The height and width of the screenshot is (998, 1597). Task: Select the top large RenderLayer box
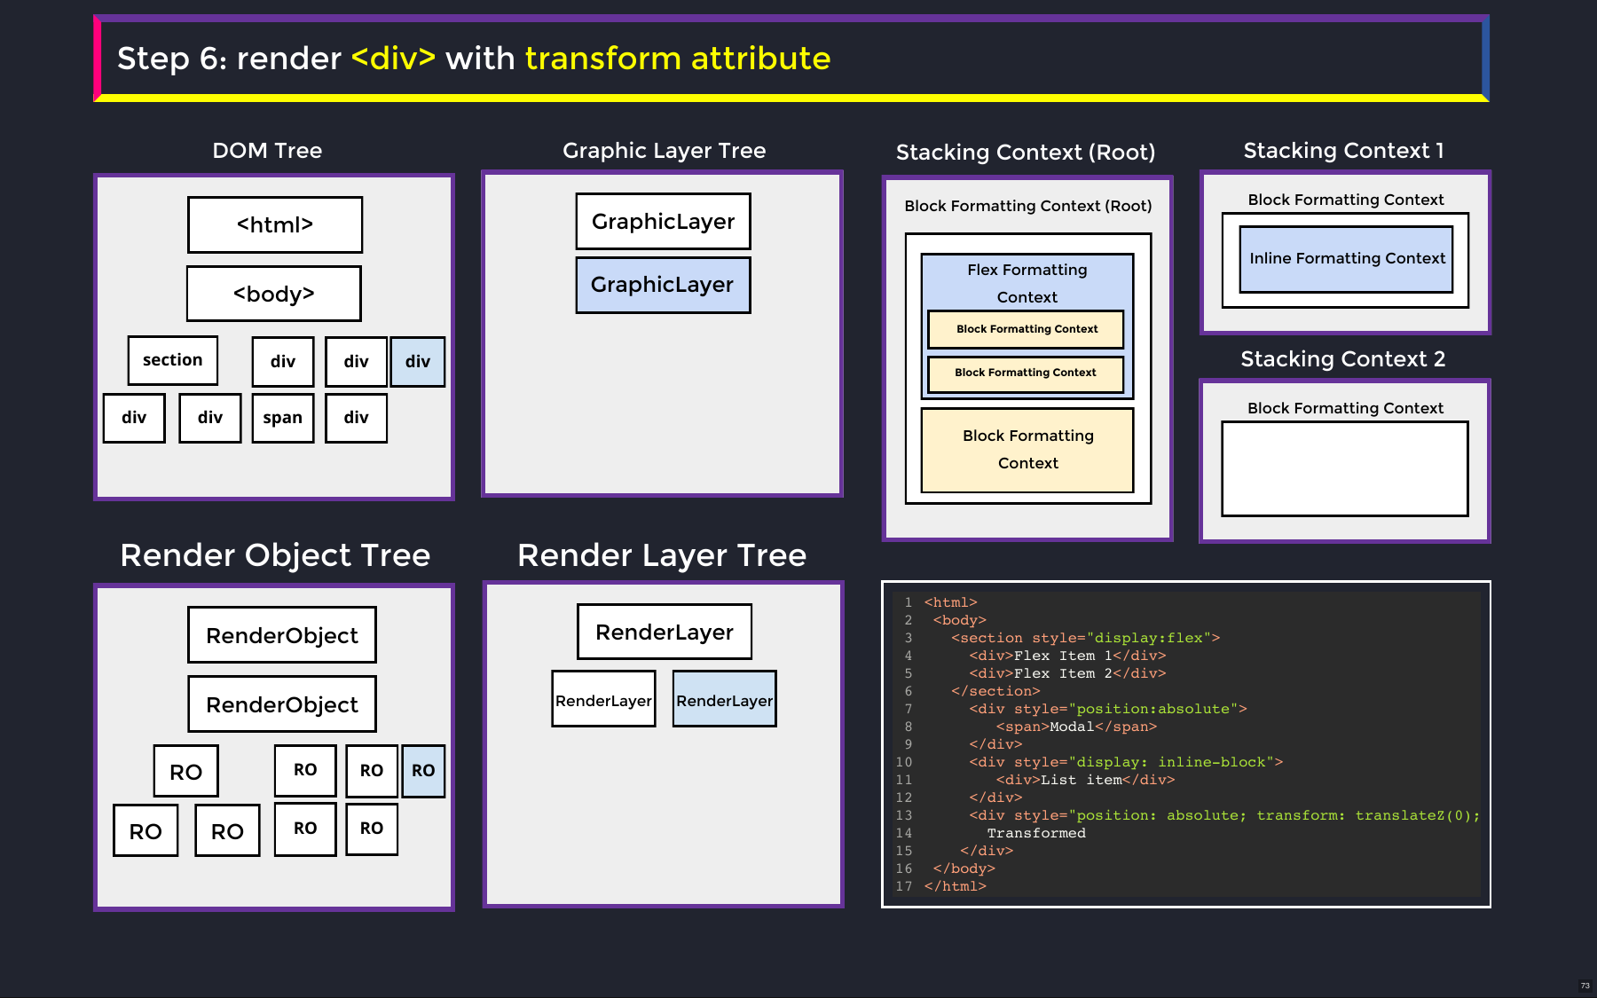tap(665, 632)
